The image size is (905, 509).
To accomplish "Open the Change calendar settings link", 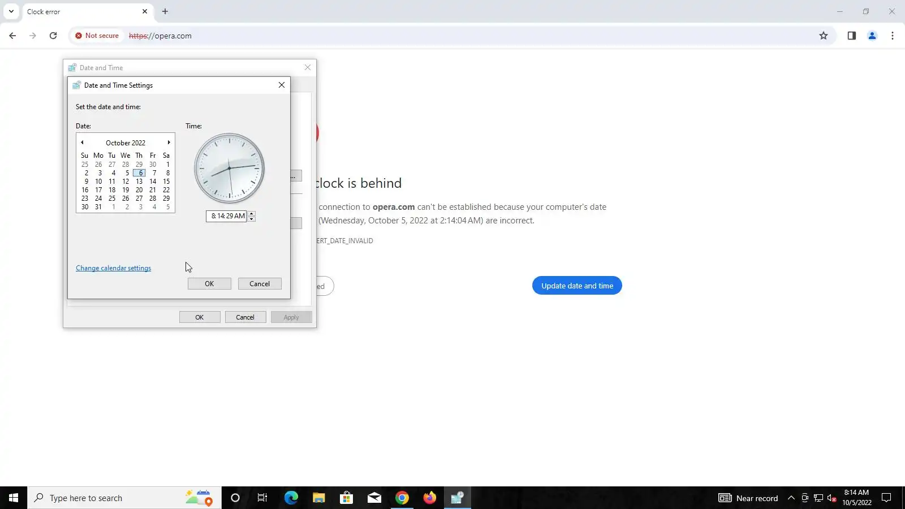I will (x=113, y=268).
